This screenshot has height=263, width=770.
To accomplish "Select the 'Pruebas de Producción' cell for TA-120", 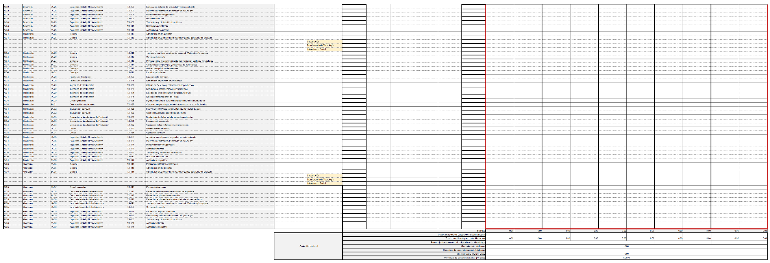I will [81, 77].
